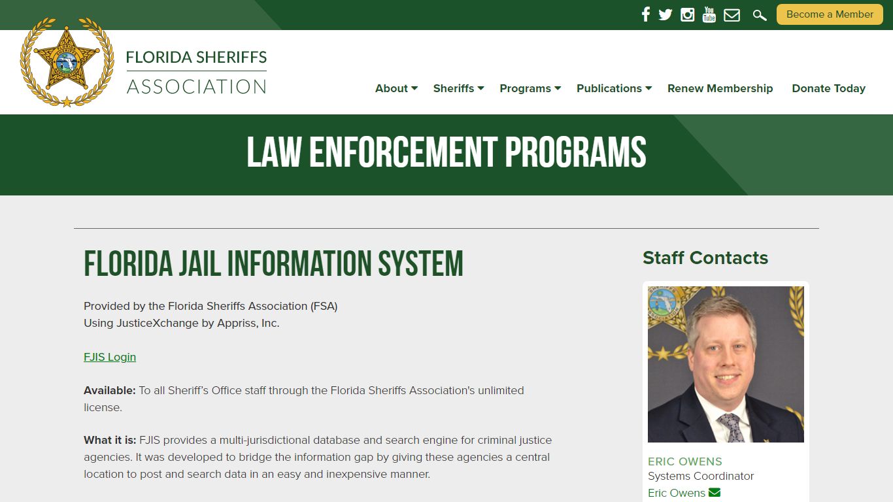
Task: Click the 'Using JusticeXchange by Appriss, Inc.' line
Action: point(182,323)
